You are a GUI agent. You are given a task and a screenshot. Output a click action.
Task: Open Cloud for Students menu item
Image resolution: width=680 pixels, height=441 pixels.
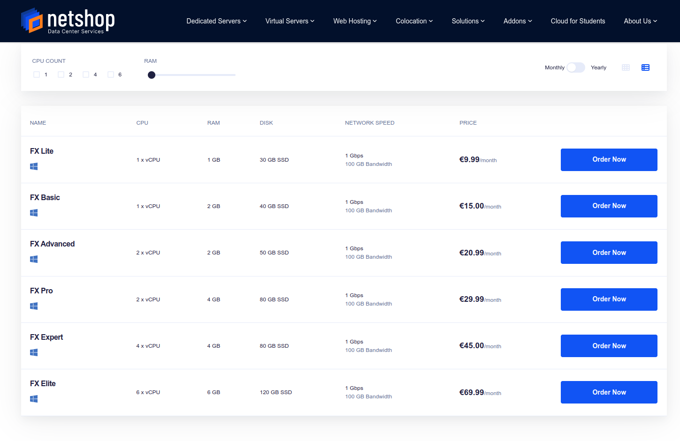click(x=578, y=21)
